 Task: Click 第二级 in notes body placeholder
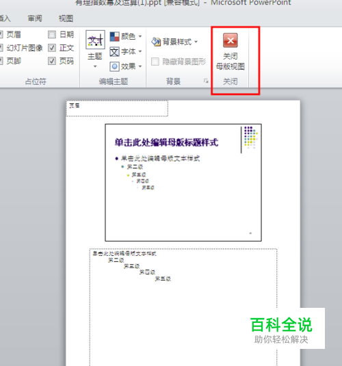tap(116, 260)
